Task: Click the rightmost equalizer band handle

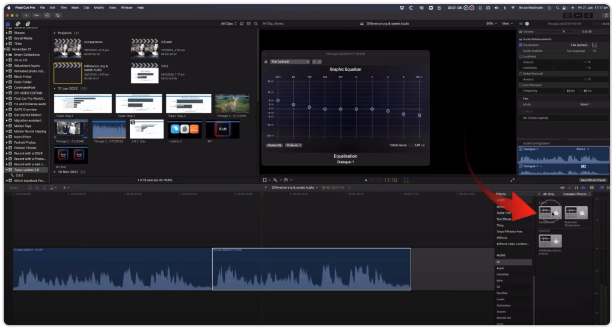Action: [419, 115]
